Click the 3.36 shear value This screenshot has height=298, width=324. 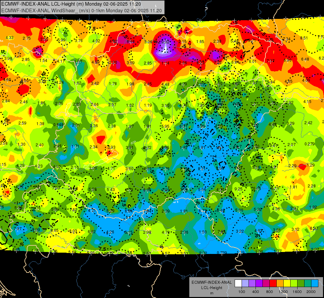tap(94, 125)
